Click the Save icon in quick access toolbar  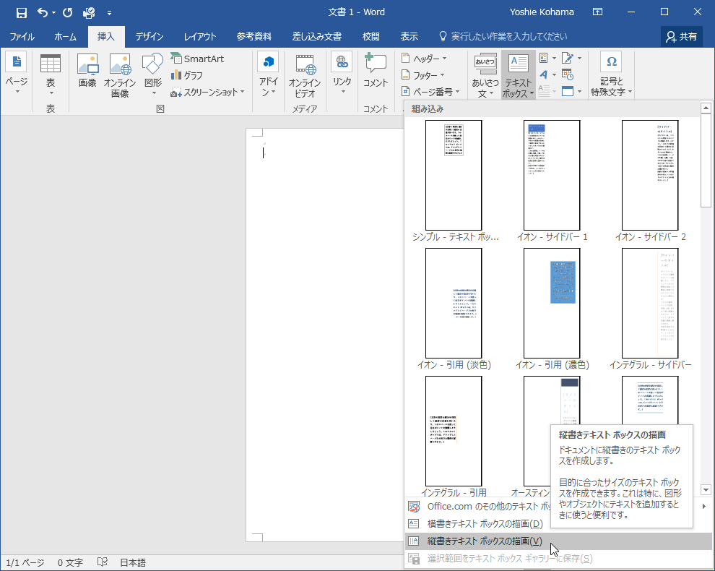pos(22,12)
